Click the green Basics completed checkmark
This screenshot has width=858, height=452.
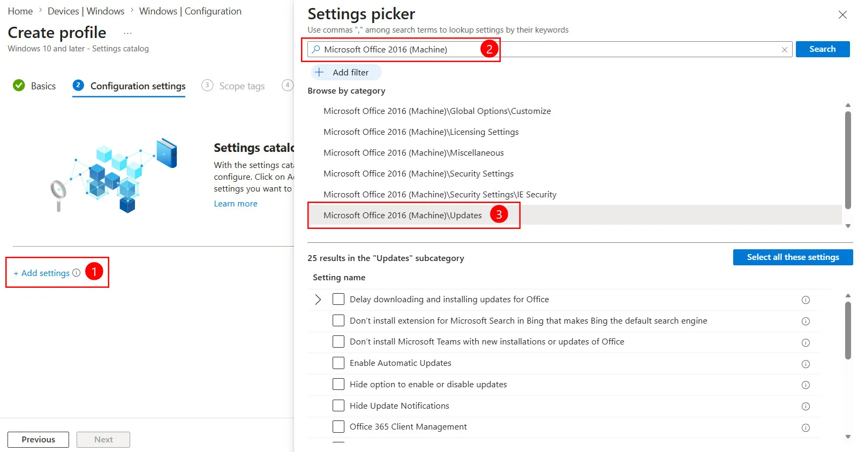point(19,86)
